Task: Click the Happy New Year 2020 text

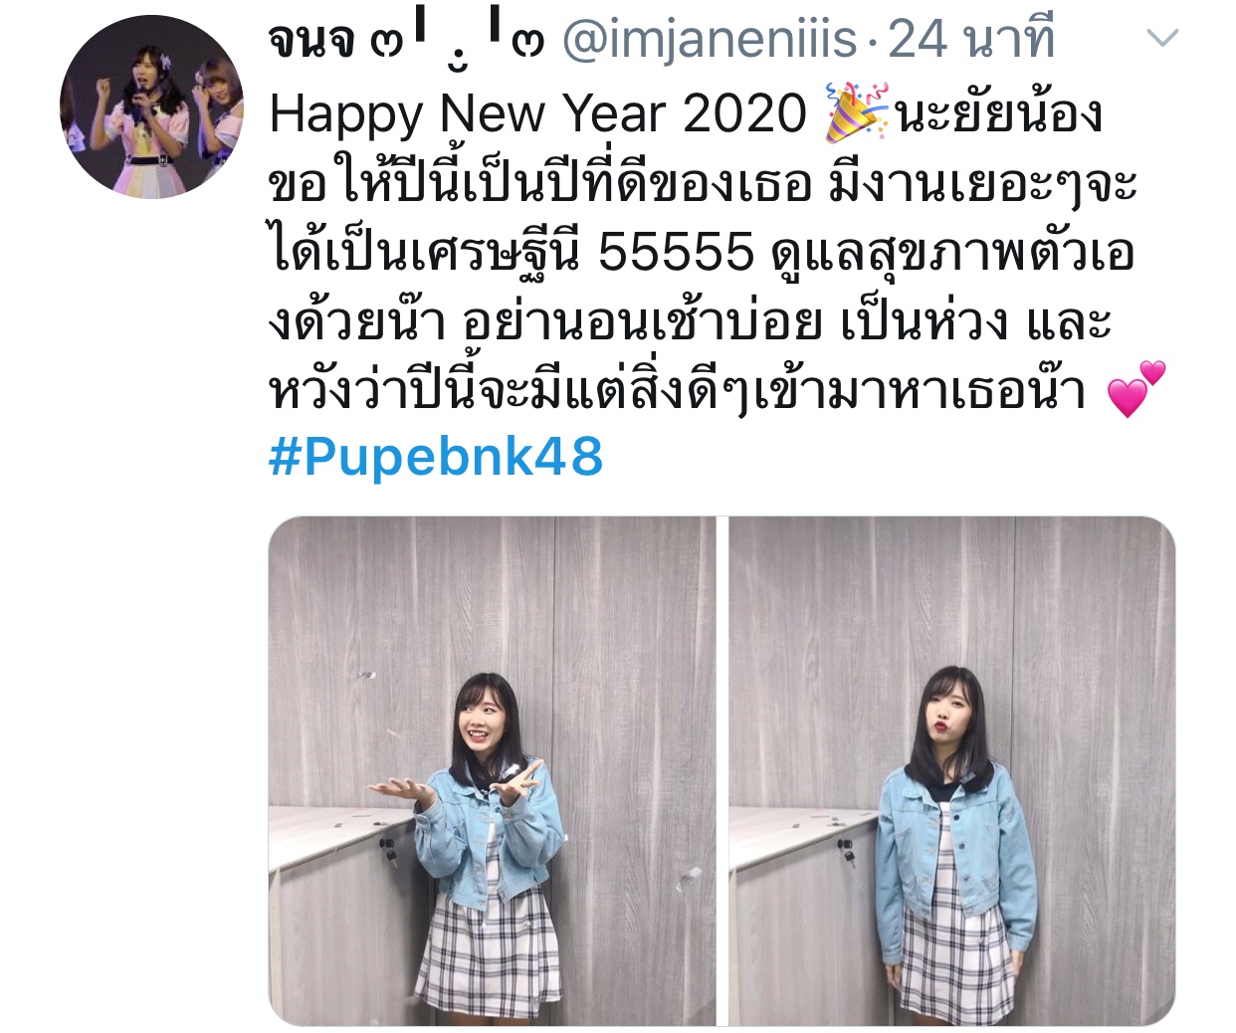Action: [537, 114]
